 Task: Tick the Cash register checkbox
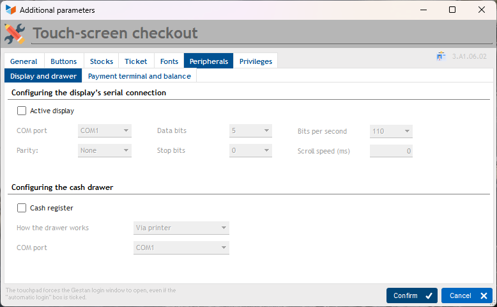tap(22, 208)
